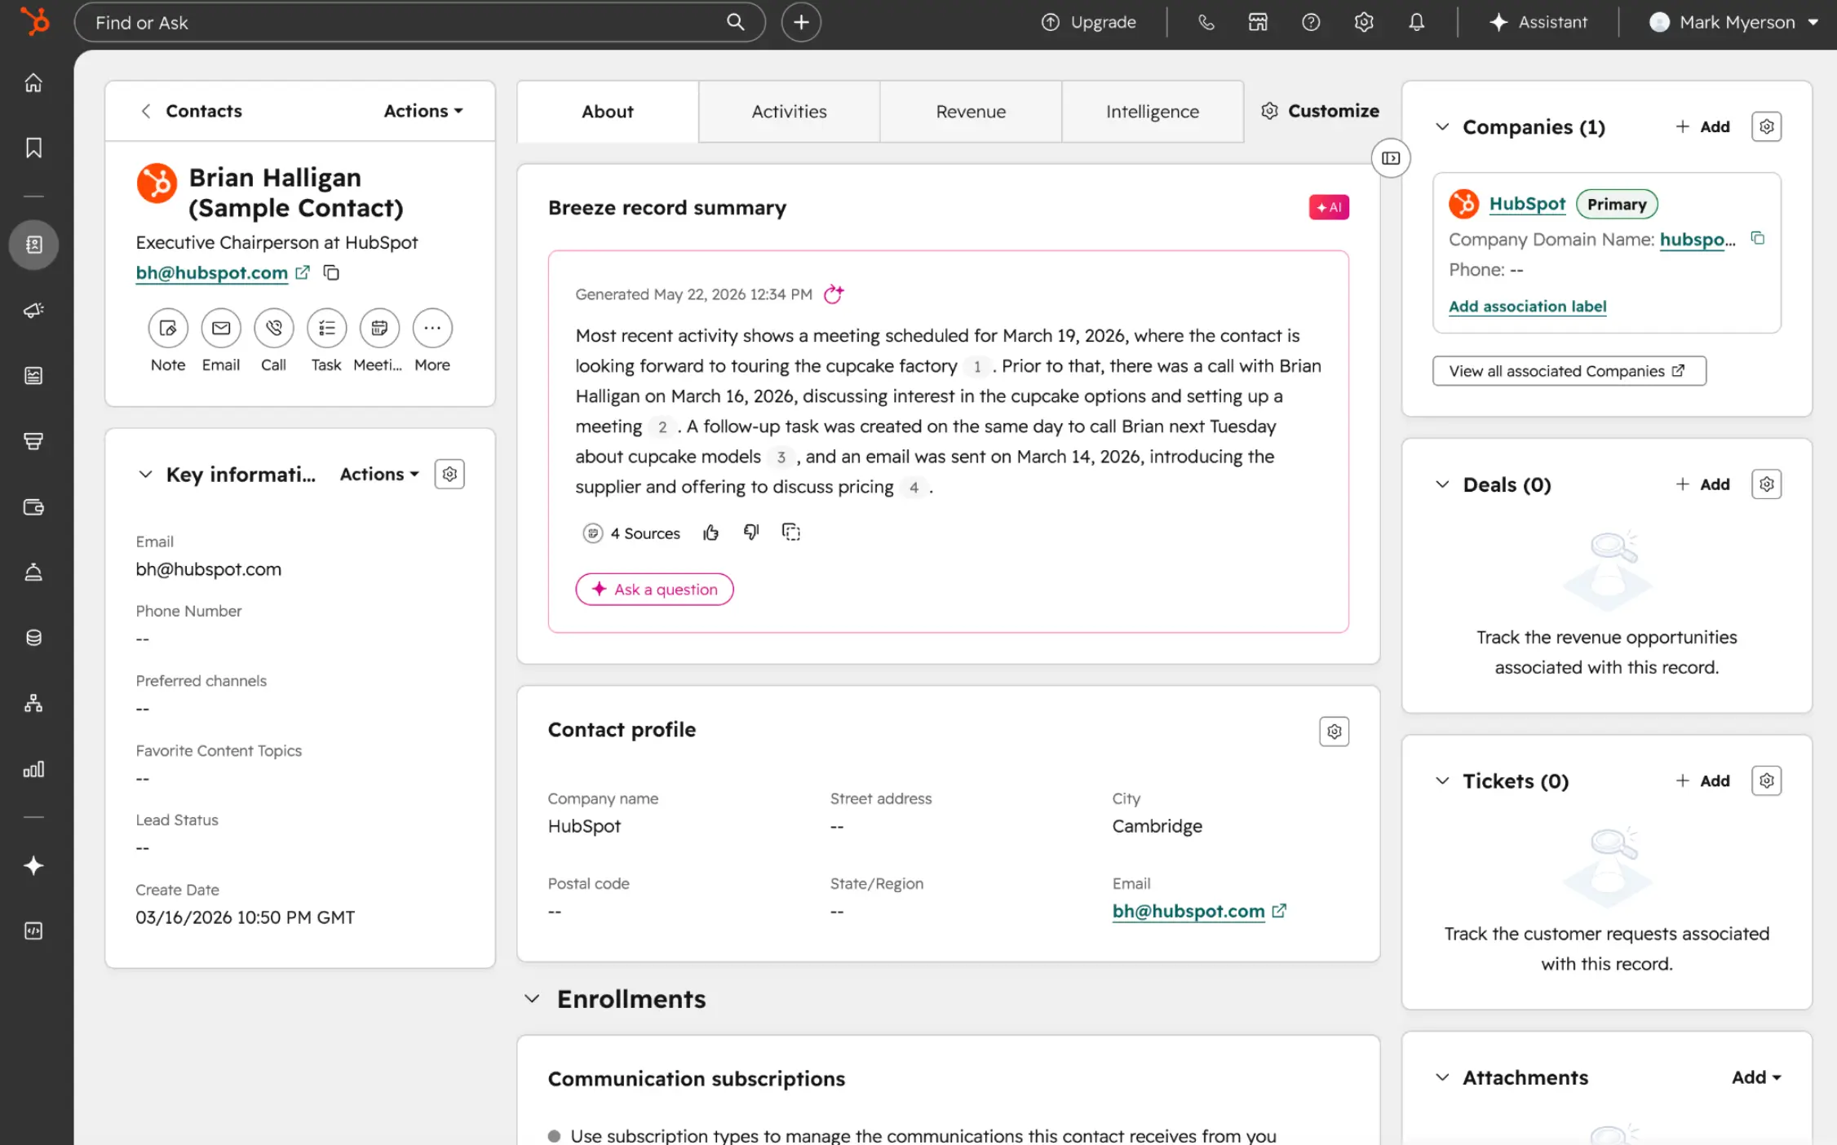The image size is (1837, 1145).
Task: Open the Notifications bell icon
Action: coord(1417,22)
